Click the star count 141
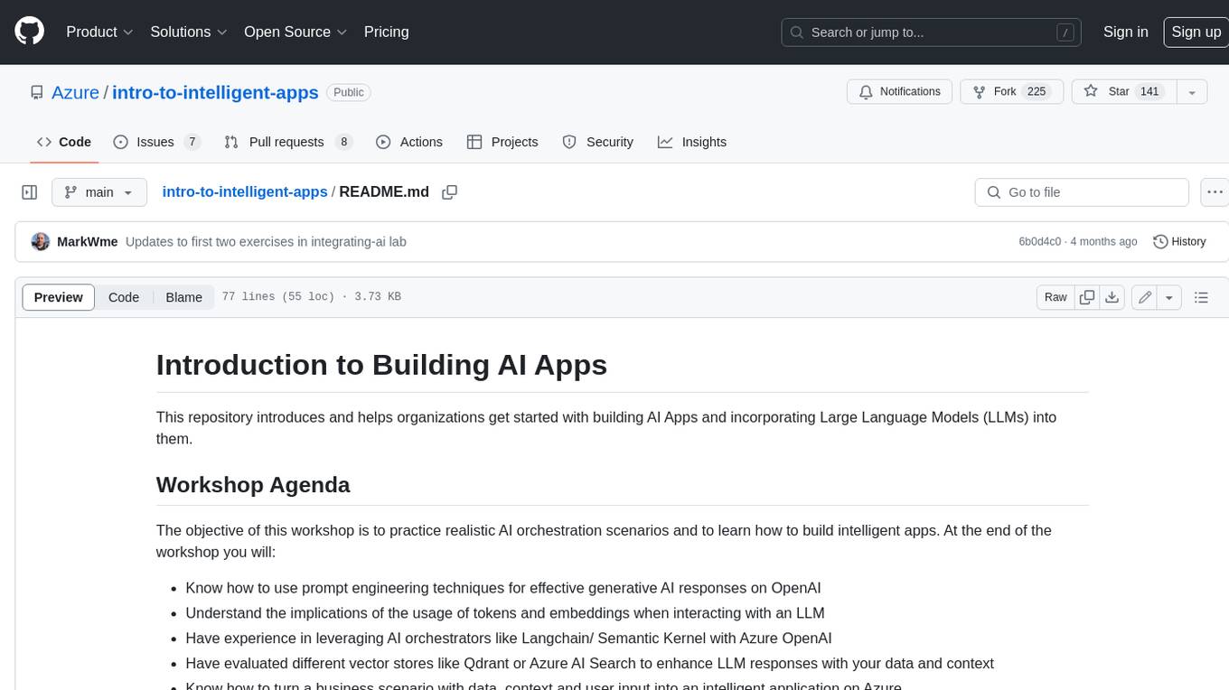The width and height of the screenshot is (1229, 690). click(x=1149, y=92)
